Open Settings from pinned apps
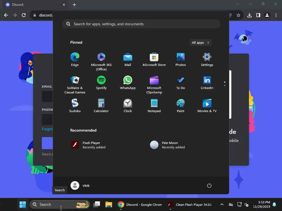The height and width of the screenshot is (211, 282). [x=207, y=60]
